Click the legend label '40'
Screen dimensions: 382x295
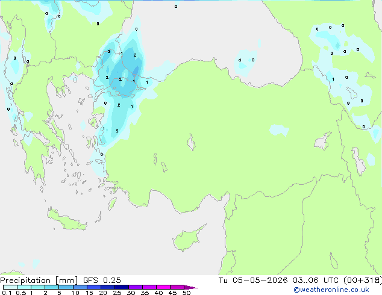point(158,293)
